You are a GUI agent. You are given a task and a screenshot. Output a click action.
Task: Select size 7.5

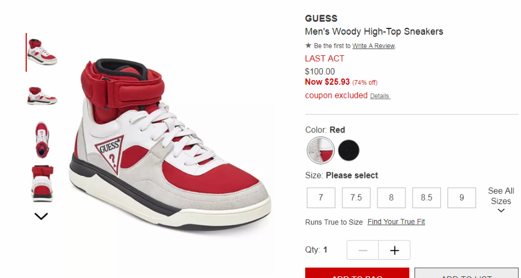click(356, 198)
